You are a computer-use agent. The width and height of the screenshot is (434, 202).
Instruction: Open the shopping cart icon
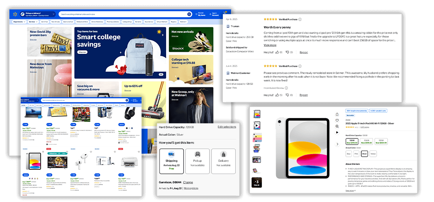tap(225, 14)
